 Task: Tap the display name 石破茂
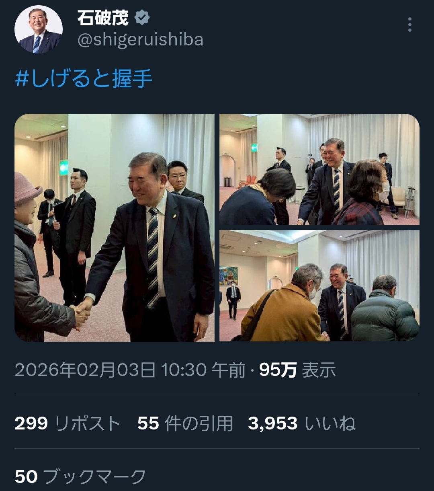click(x=103, y=18)
